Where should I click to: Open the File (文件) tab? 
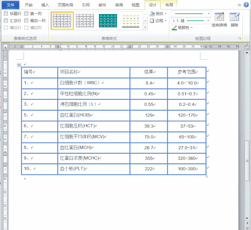[x=10, y=5]
